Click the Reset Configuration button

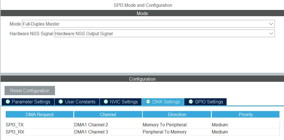(30, 90)
